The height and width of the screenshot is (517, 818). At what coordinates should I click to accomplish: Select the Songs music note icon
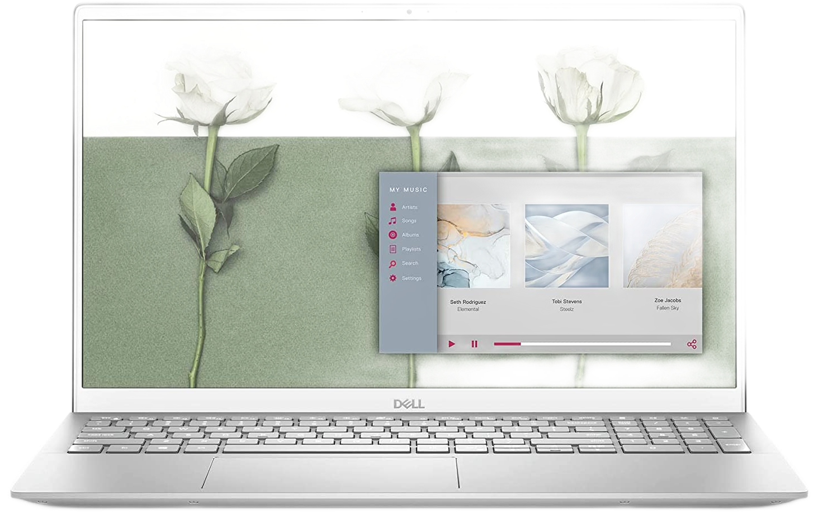pyautogui.click(x=393, y=221)
